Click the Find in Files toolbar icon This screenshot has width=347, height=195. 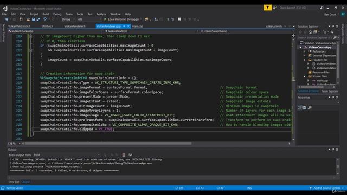pyautogui.click(x=146, y=19)
